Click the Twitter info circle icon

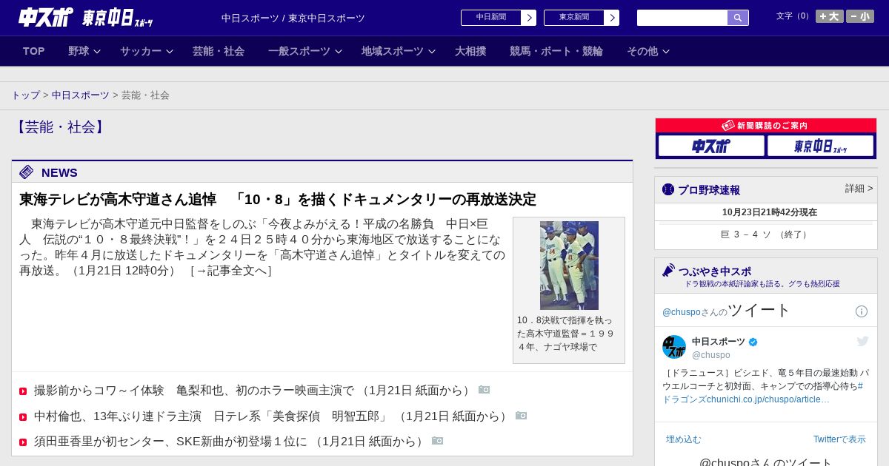862,311
